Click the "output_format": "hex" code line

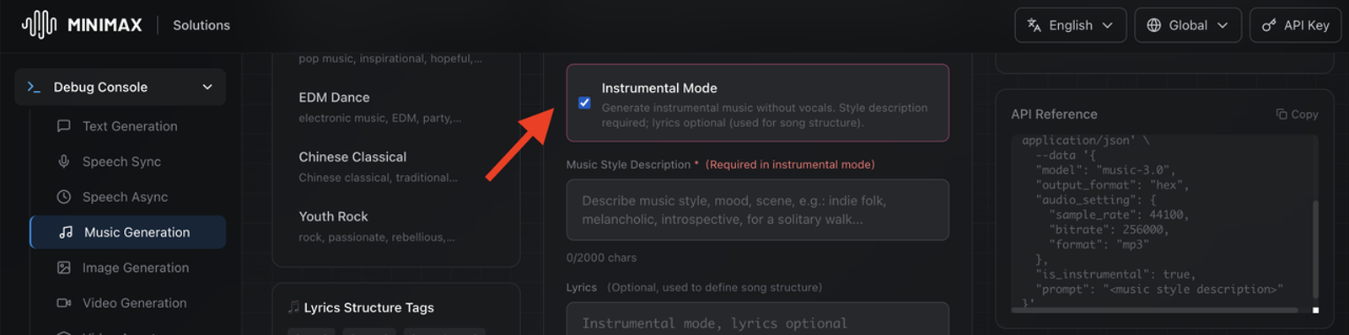[1112, 185]
